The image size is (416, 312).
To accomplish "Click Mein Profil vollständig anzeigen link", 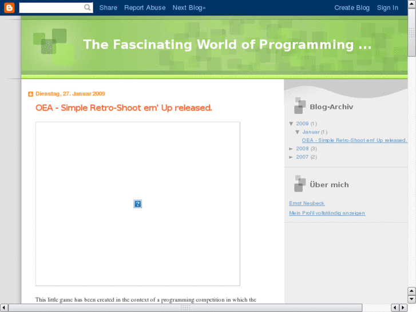I will 327,213.
